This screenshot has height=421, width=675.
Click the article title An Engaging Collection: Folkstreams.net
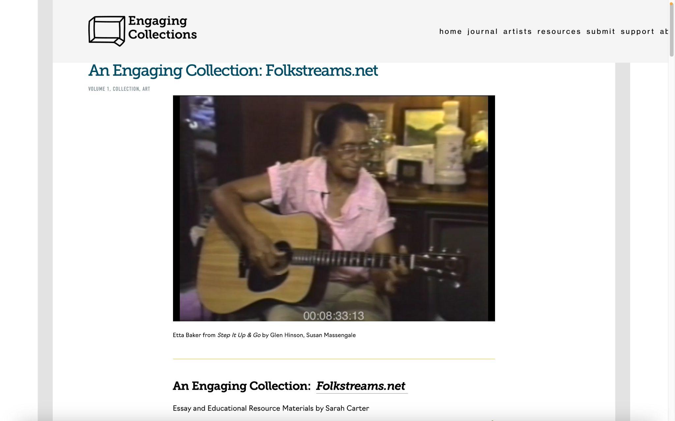click(233, 70)
